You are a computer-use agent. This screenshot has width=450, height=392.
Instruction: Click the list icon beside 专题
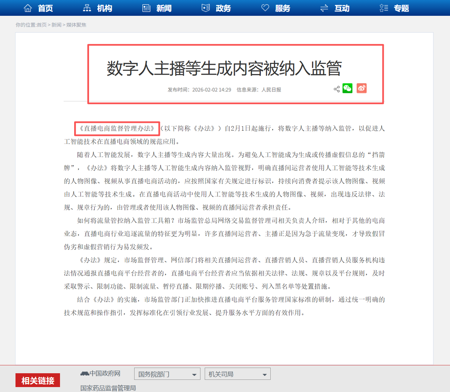tap(384, 8)
